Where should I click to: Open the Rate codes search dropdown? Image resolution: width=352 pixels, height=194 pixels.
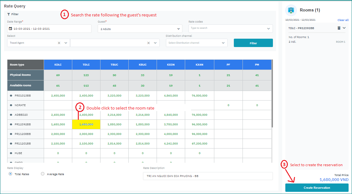click(x=230, y=28)
